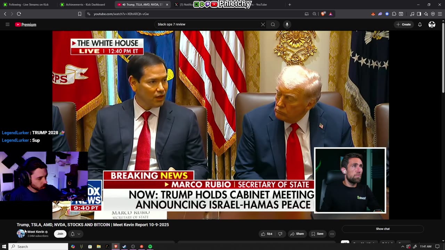The image size is (445, 250).
Task: Open Brave VPN shield icon
Action: [x=433, y=14]
